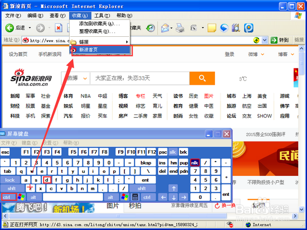Click the green plus icon in address bar
The height and width of the screenshot is (230, 307).
click(x=256, y=40)
